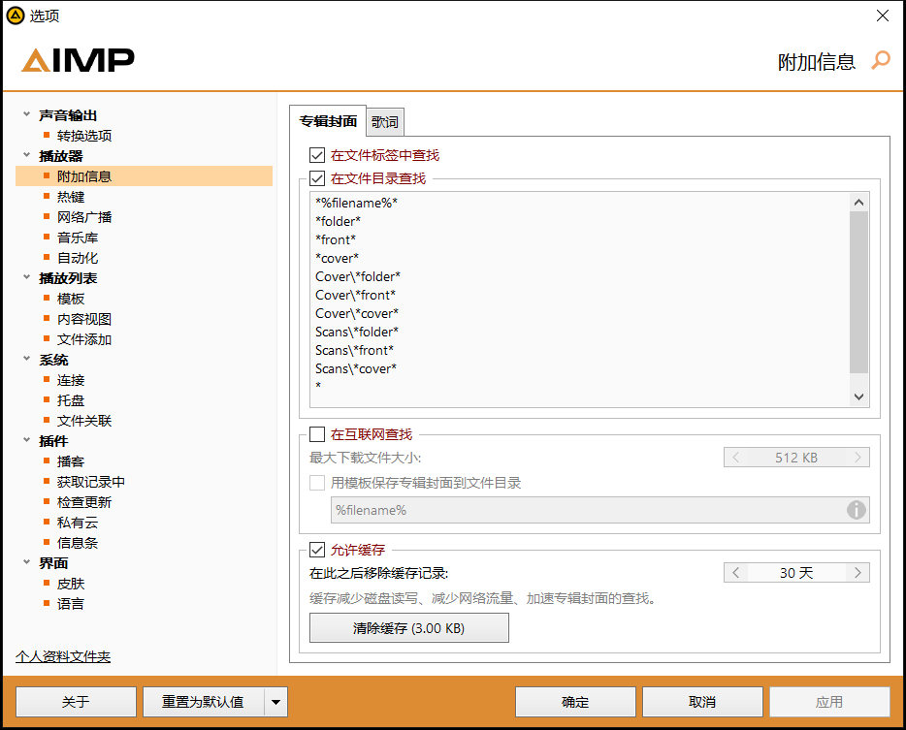Click the 确定 button
906x730 pixels.
pos(575,702)
